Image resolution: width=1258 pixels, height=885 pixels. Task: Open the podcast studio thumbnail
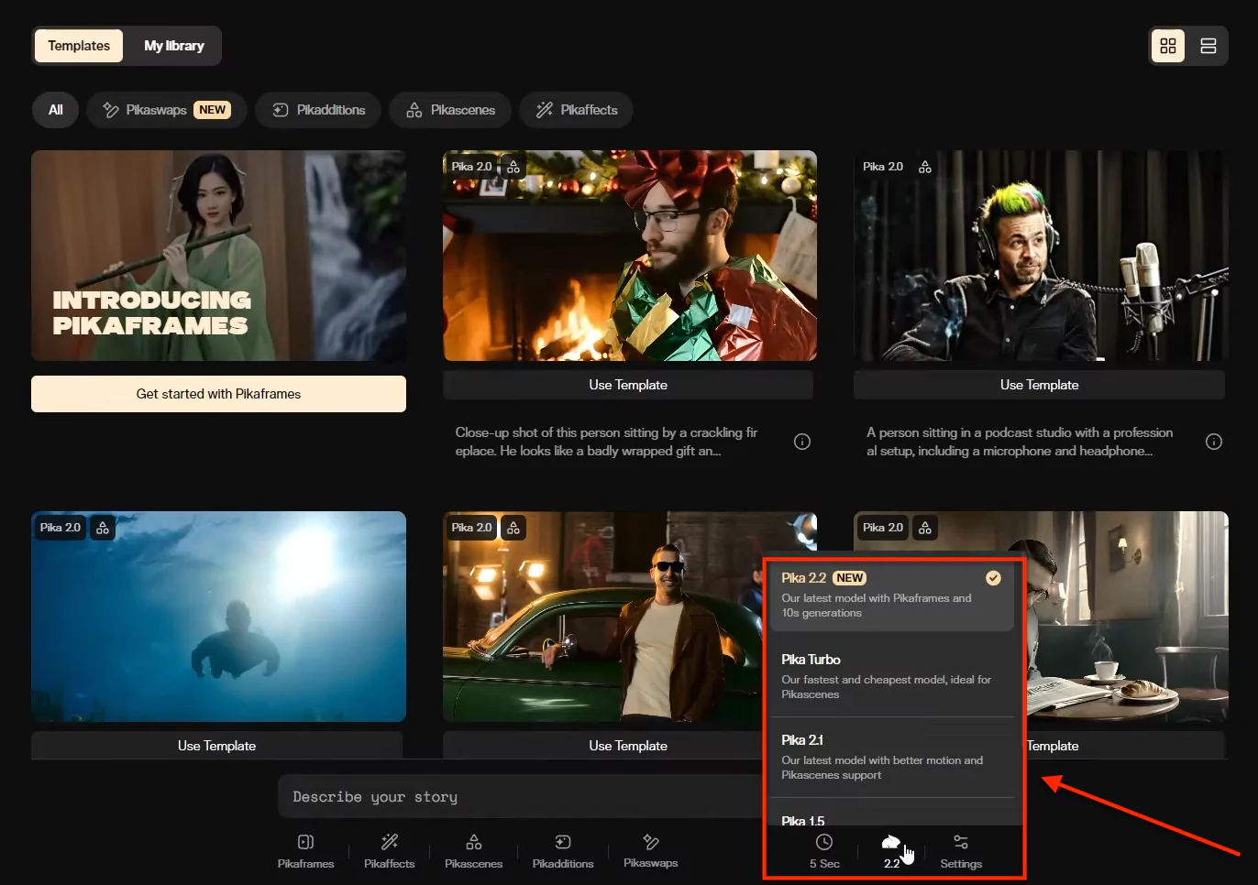(1041, 256)
